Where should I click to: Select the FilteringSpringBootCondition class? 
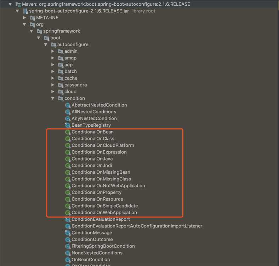103,246
